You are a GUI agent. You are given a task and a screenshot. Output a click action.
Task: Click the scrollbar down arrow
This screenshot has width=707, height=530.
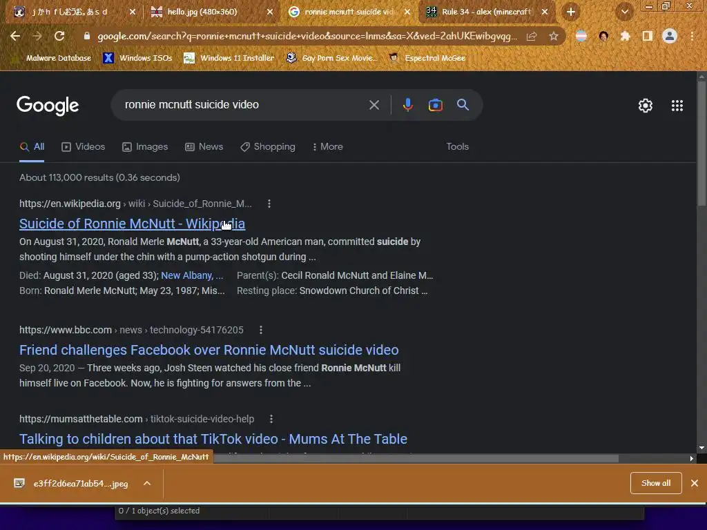pyautogui.click(x=701, y=448)
